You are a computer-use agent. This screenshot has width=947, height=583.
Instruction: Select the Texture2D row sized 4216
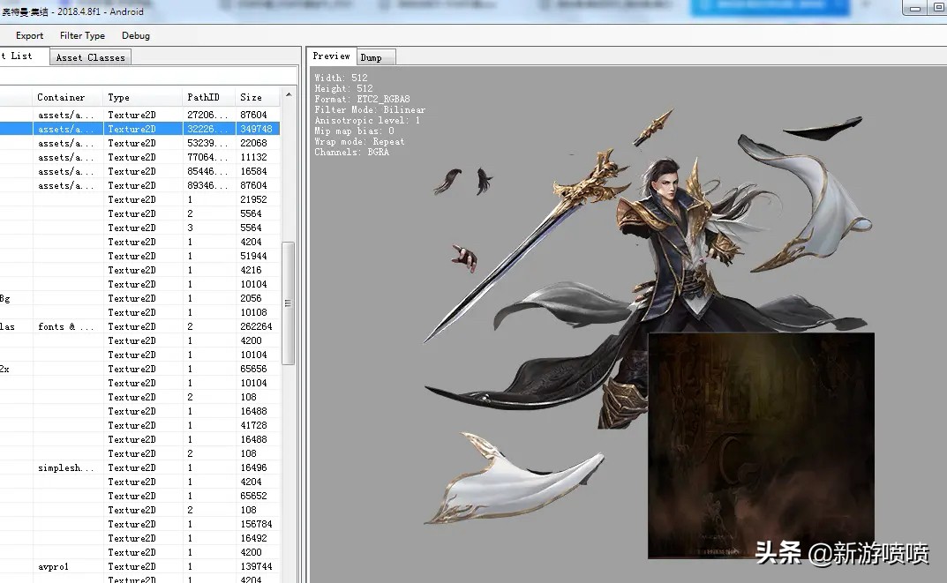[140, 270]
